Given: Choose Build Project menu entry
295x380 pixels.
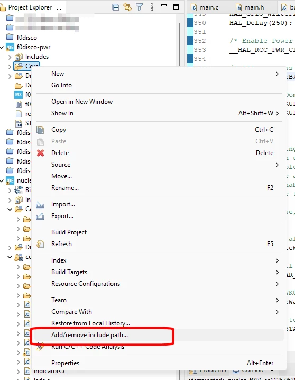Looking at the screenshot, I should [159, 232].
